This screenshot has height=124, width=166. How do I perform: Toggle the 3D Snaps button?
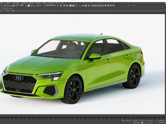click(x=32, y=6)
